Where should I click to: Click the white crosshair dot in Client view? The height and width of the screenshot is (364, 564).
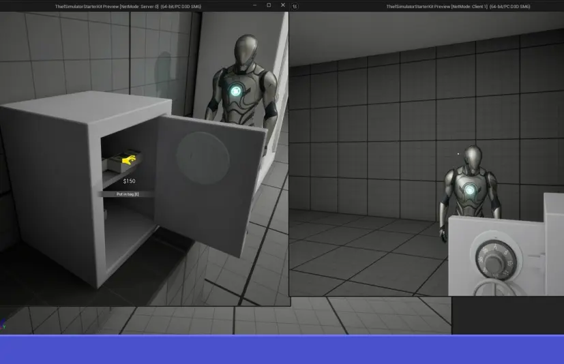click(458, 154)
